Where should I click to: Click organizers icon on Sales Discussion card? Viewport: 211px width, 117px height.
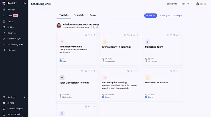point(82,71)
